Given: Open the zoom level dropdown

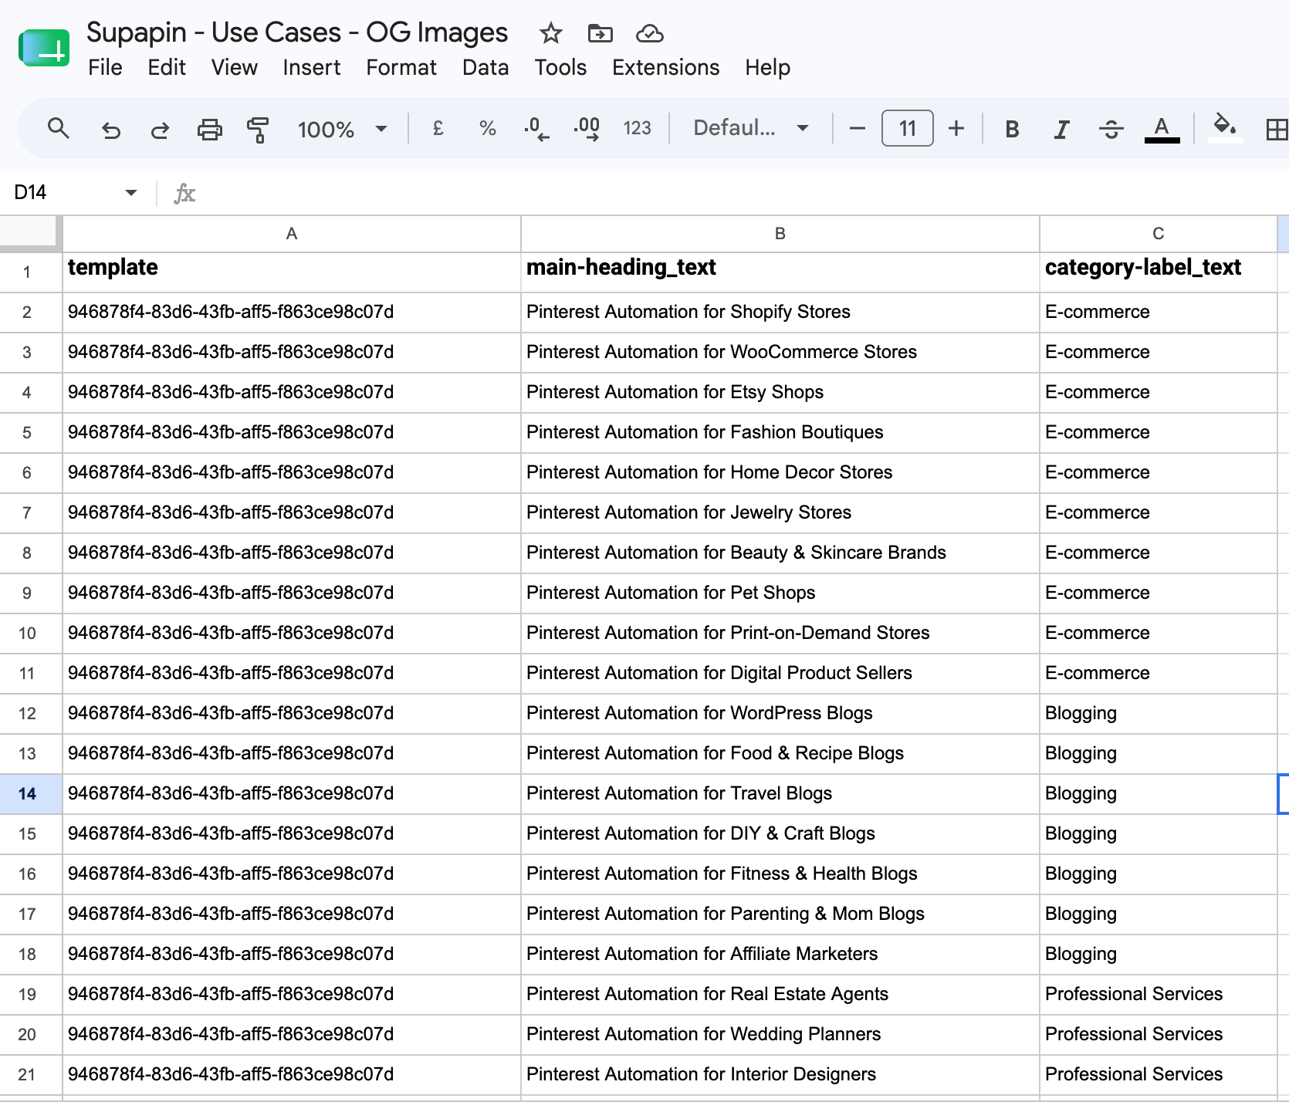Looking at the screenshot, I should point(342,129).
